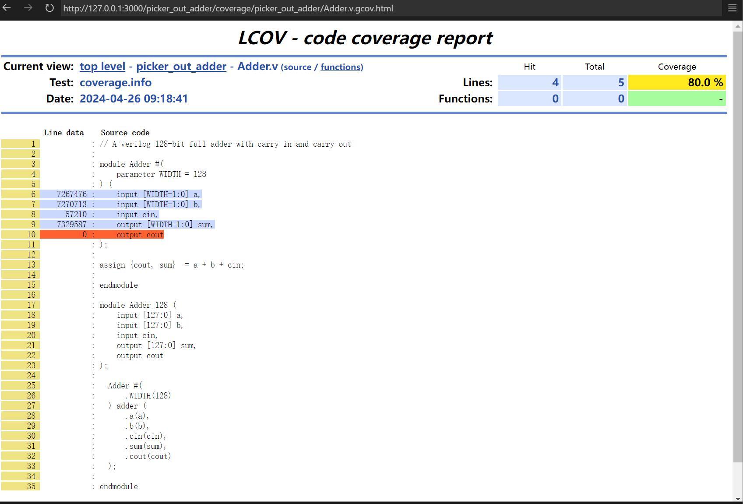Click the hit count 7267476
743x504 pixels.
click(x=72, y=194)
